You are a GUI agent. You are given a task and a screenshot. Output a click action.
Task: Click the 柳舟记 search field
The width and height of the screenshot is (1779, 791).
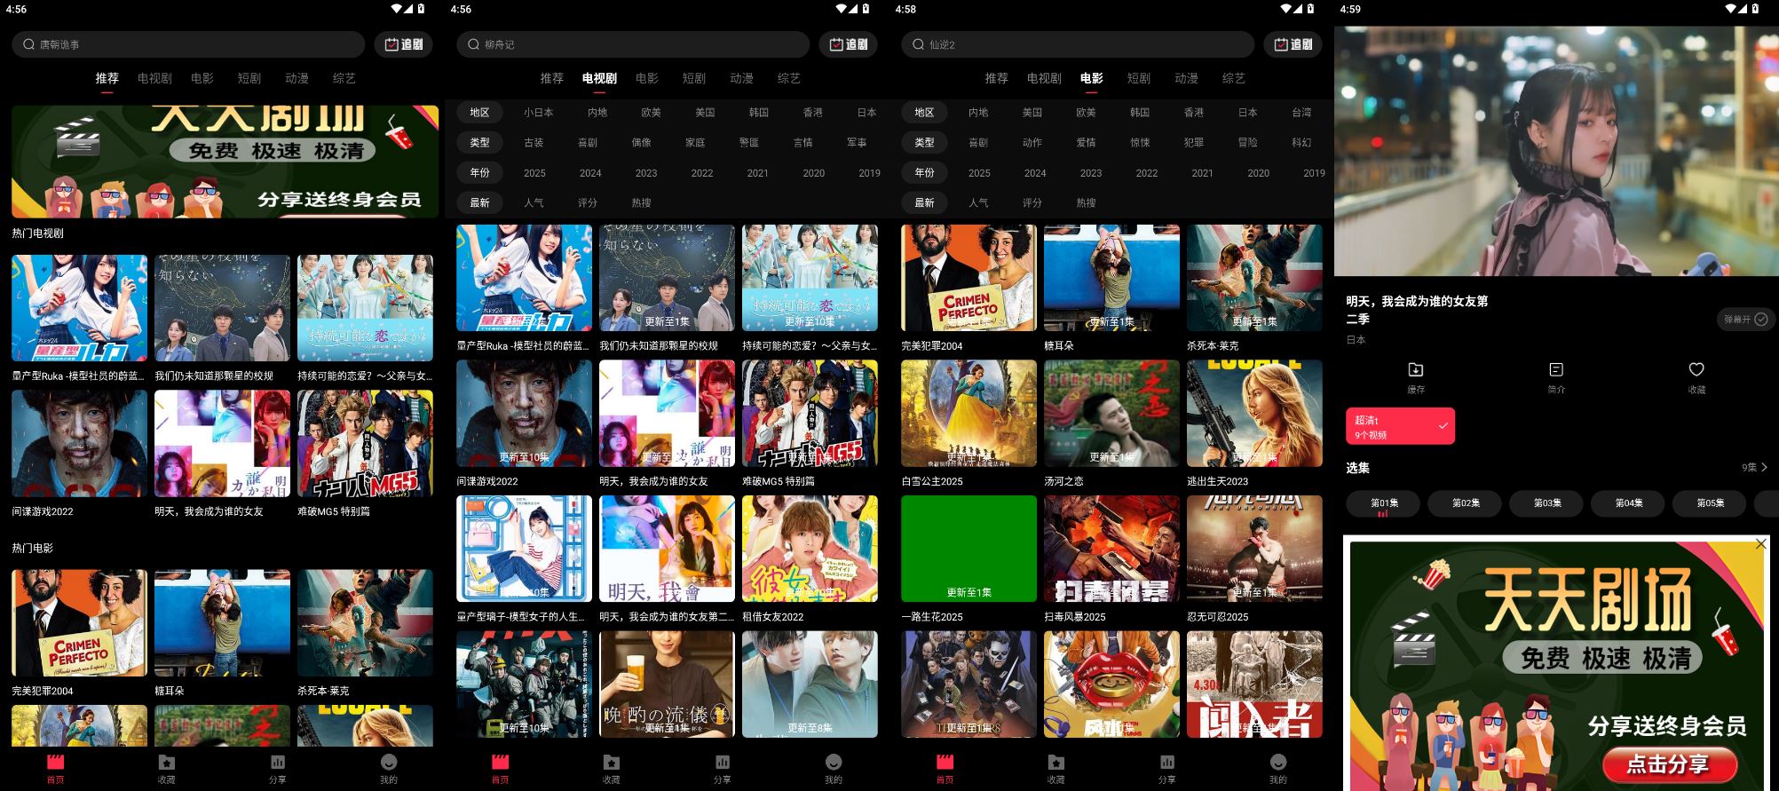click(x=633, y=44)
